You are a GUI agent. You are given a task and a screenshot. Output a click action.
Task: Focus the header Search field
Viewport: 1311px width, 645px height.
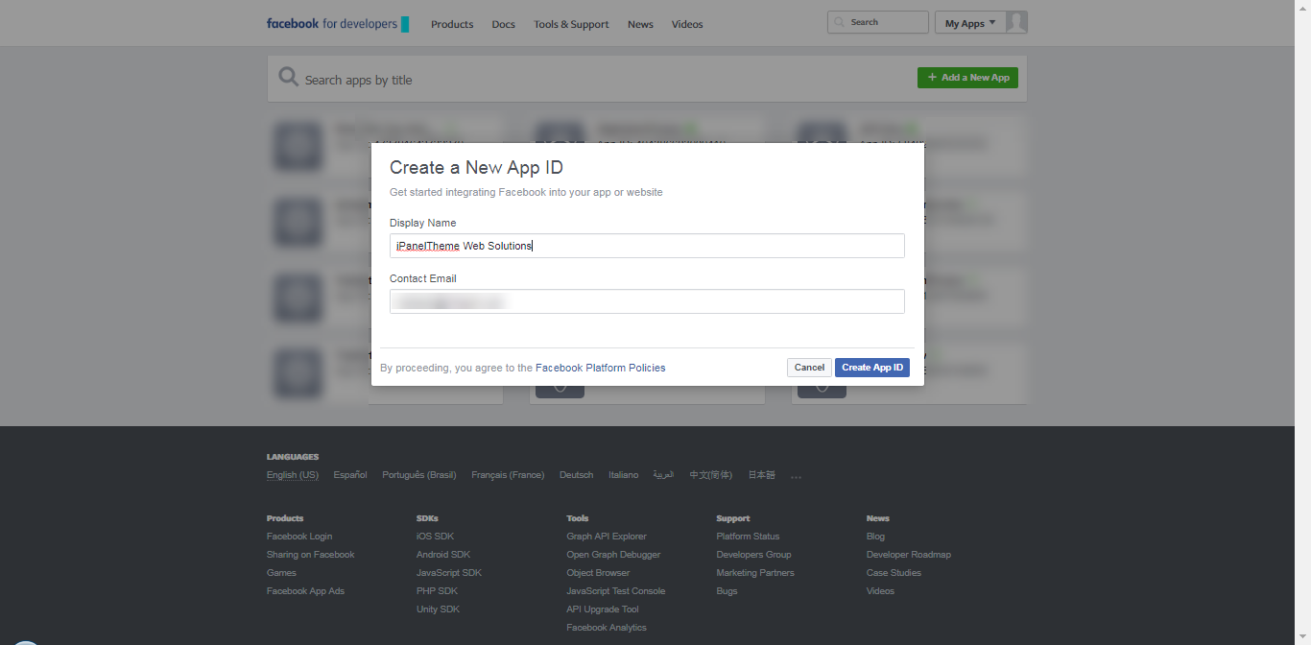point(878,22)
